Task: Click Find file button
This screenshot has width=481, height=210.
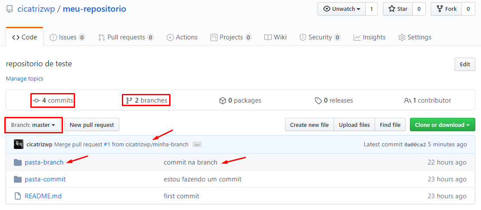Action: tap(390, 125)
